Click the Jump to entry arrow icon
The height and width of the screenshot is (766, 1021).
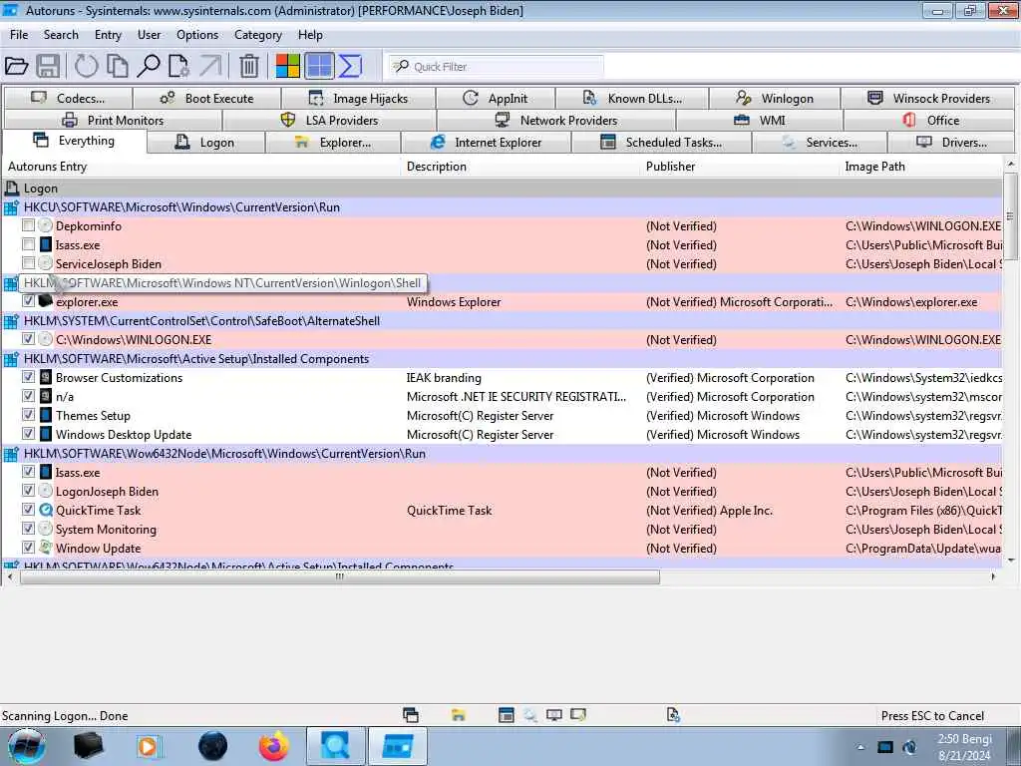[210, 66]
